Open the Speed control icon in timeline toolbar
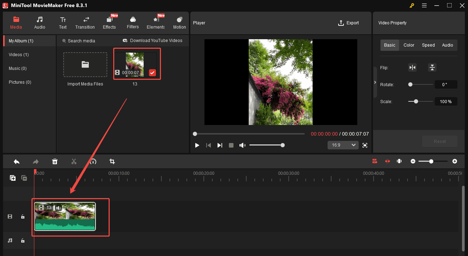Screen dimensions: 468x256 [x=93, y=161]
